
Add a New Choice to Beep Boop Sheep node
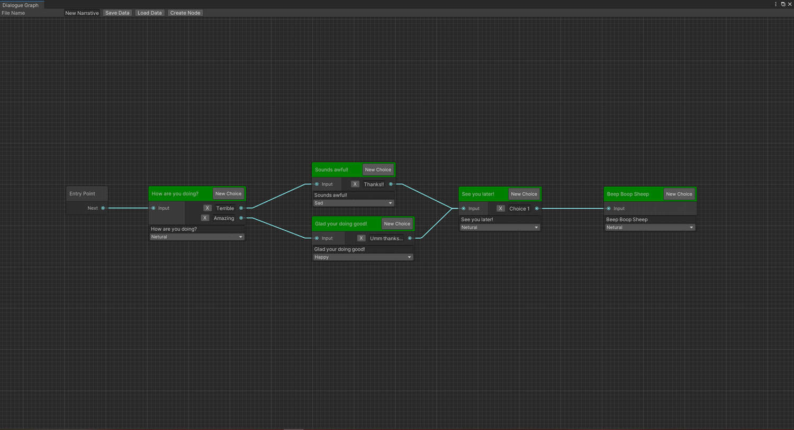679,194
